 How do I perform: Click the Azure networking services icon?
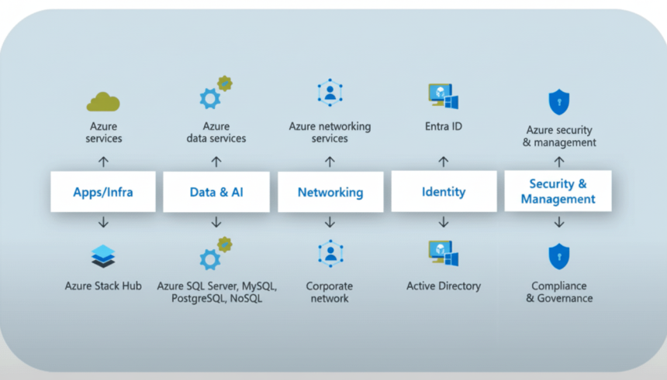(x=330, y=93)
